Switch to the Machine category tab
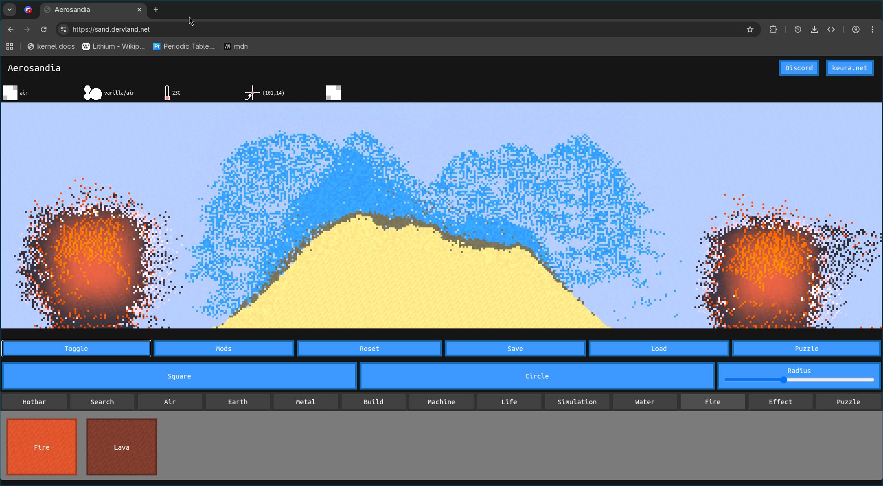883x486 pixels. [441, 402]
